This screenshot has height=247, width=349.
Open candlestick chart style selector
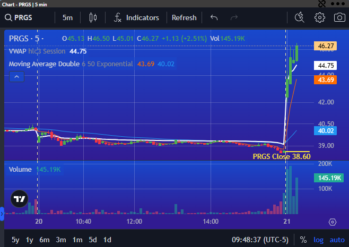93,17
